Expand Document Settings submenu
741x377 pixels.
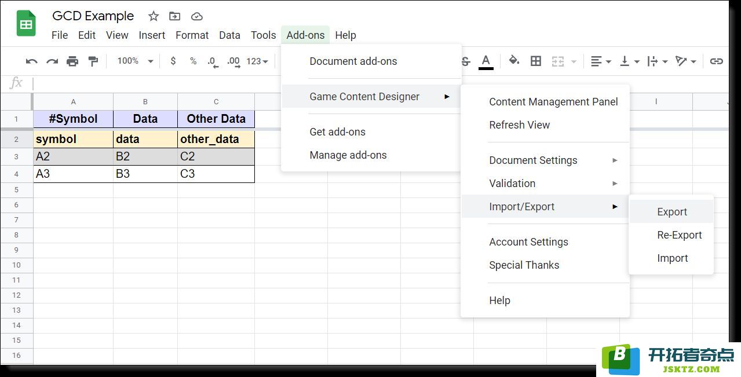pos(545,160)
